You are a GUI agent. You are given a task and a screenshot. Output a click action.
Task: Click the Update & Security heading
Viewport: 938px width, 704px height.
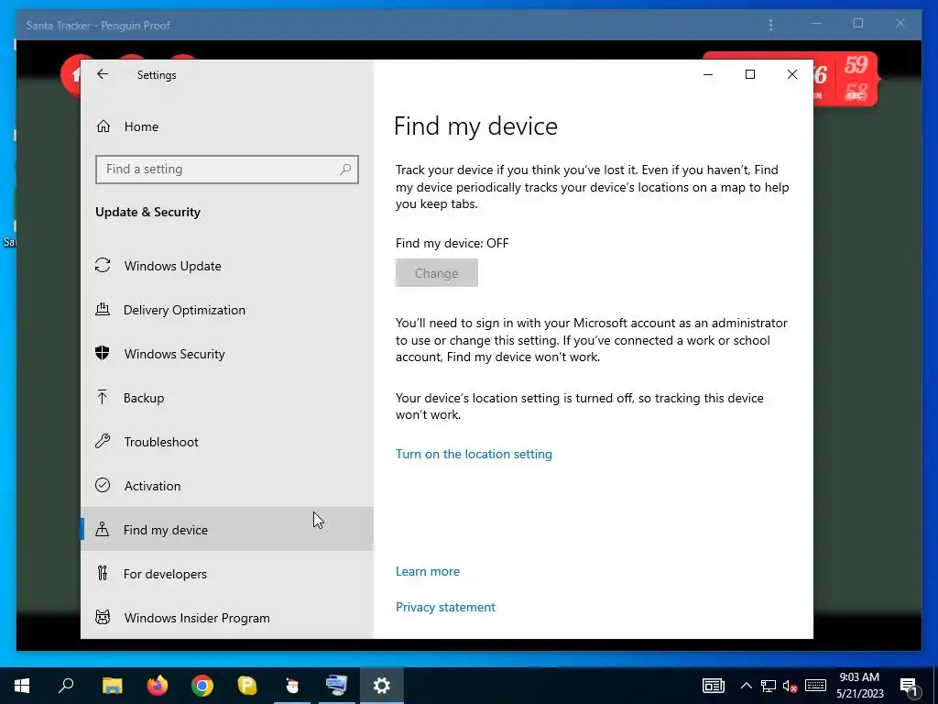147,212
